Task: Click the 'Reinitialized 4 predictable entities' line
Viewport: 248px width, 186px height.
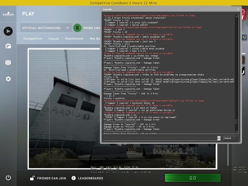Action: click(x=129, y=46)
